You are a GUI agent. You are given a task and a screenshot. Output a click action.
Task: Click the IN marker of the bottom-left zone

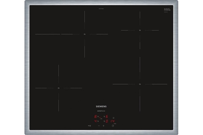tap(59, 88)
